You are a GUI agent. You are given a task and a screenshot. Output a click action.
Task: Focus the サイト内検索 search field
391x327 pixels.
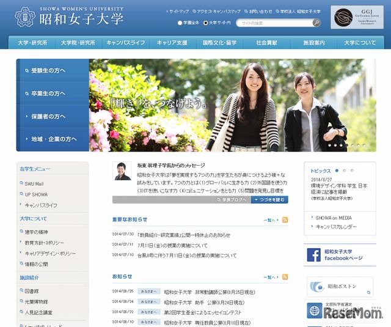point(274,23)
